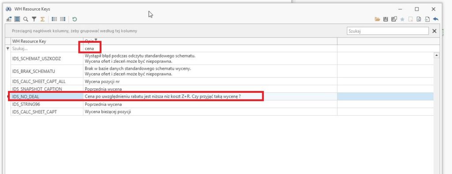Sort by the WH Resource Key column header
The width and height of the screenshot is (452, 174).
click(x=47, y=41)
